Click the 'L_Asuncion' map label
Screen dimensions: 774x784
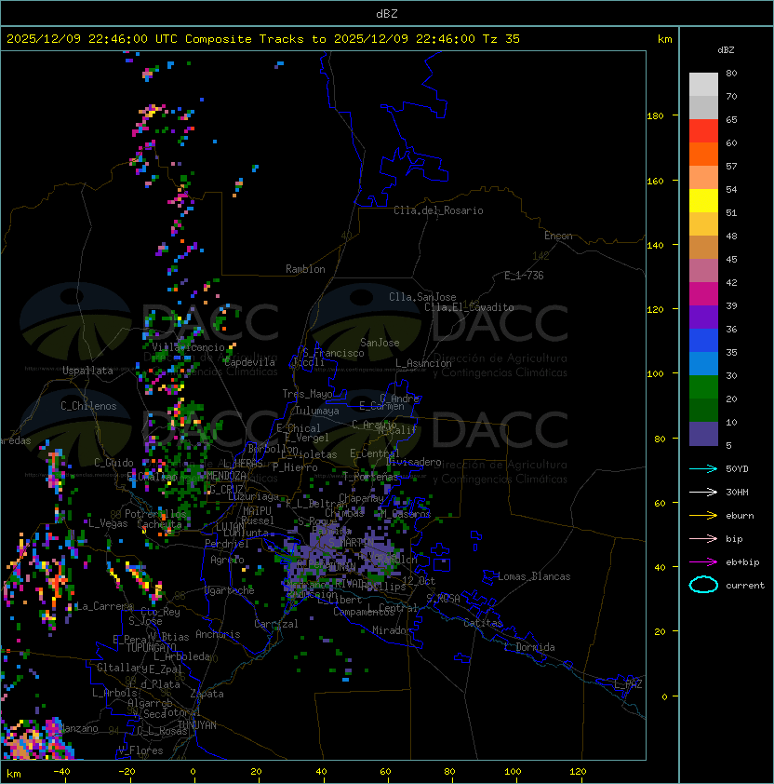[423, 363]
